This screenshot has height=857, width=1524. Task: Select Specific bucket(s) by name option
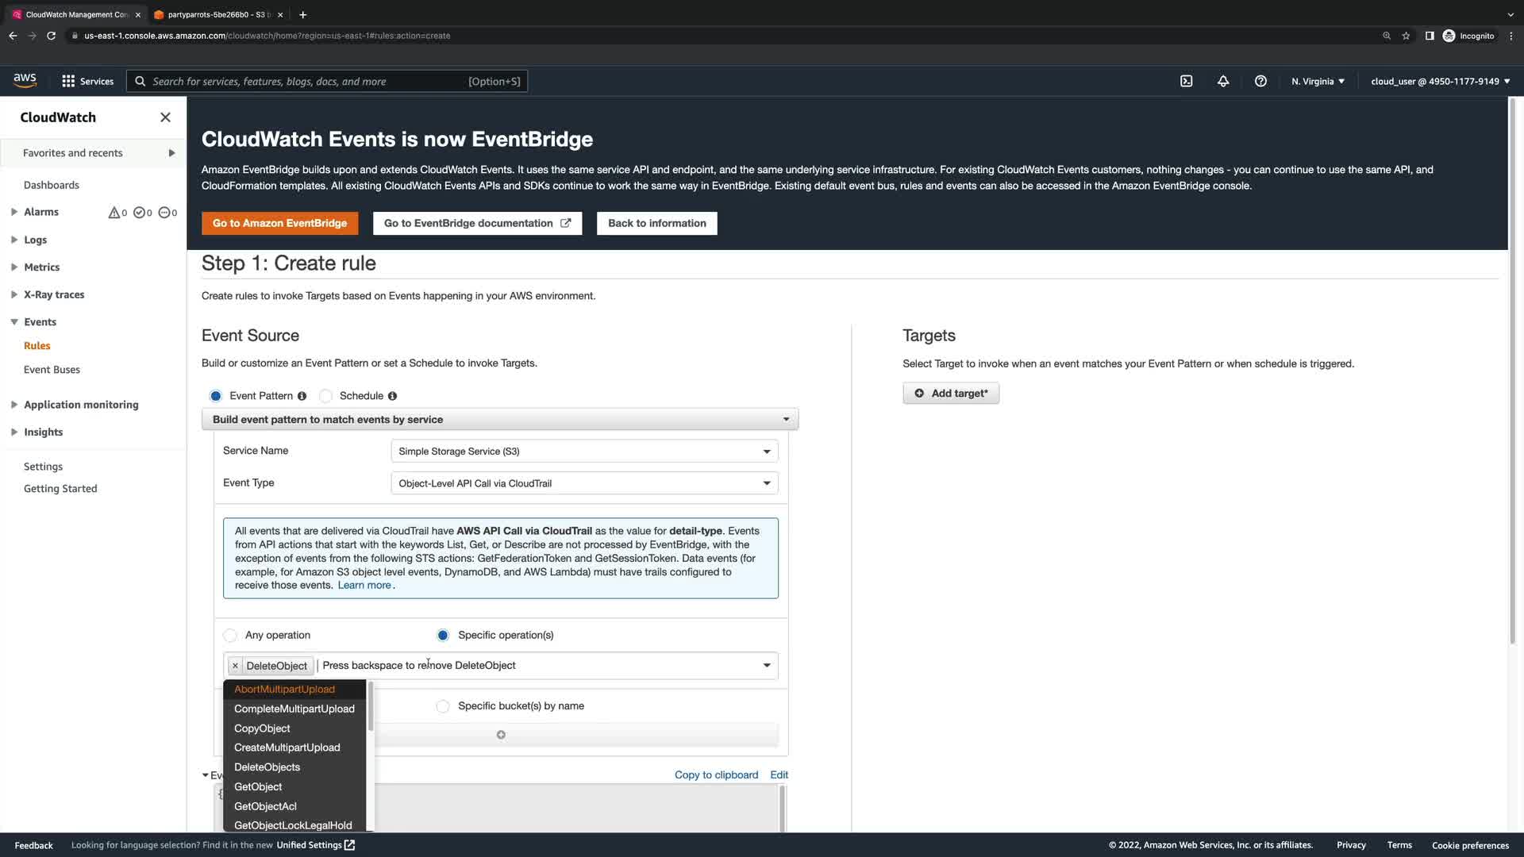[x=443, y=706]
